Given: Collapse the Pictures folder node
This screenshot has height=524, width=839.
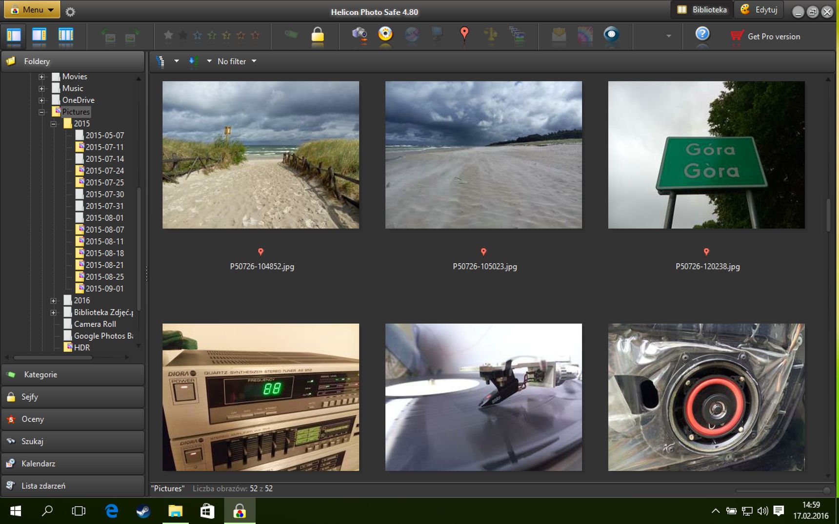Looking at the screenshot, I should click(42, 112).
